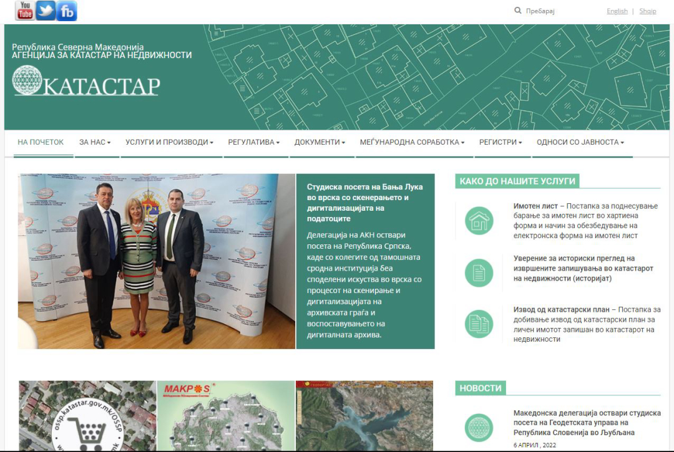This screenshot has width=674, height=452.
Task: Click the НОВОСТИ section heading
Action: pyautogui.click(x=481, y=388)
